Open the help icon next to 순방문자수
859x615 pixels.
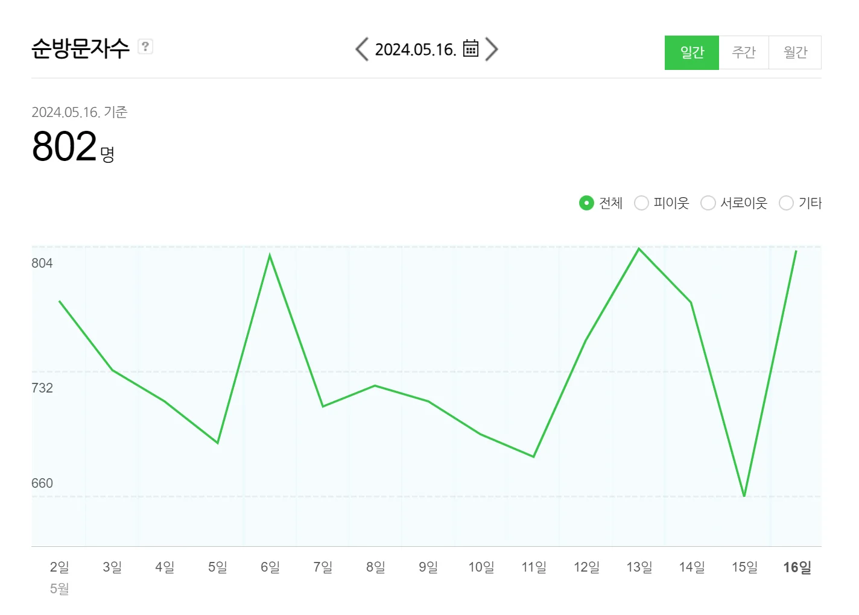[145, 46]
